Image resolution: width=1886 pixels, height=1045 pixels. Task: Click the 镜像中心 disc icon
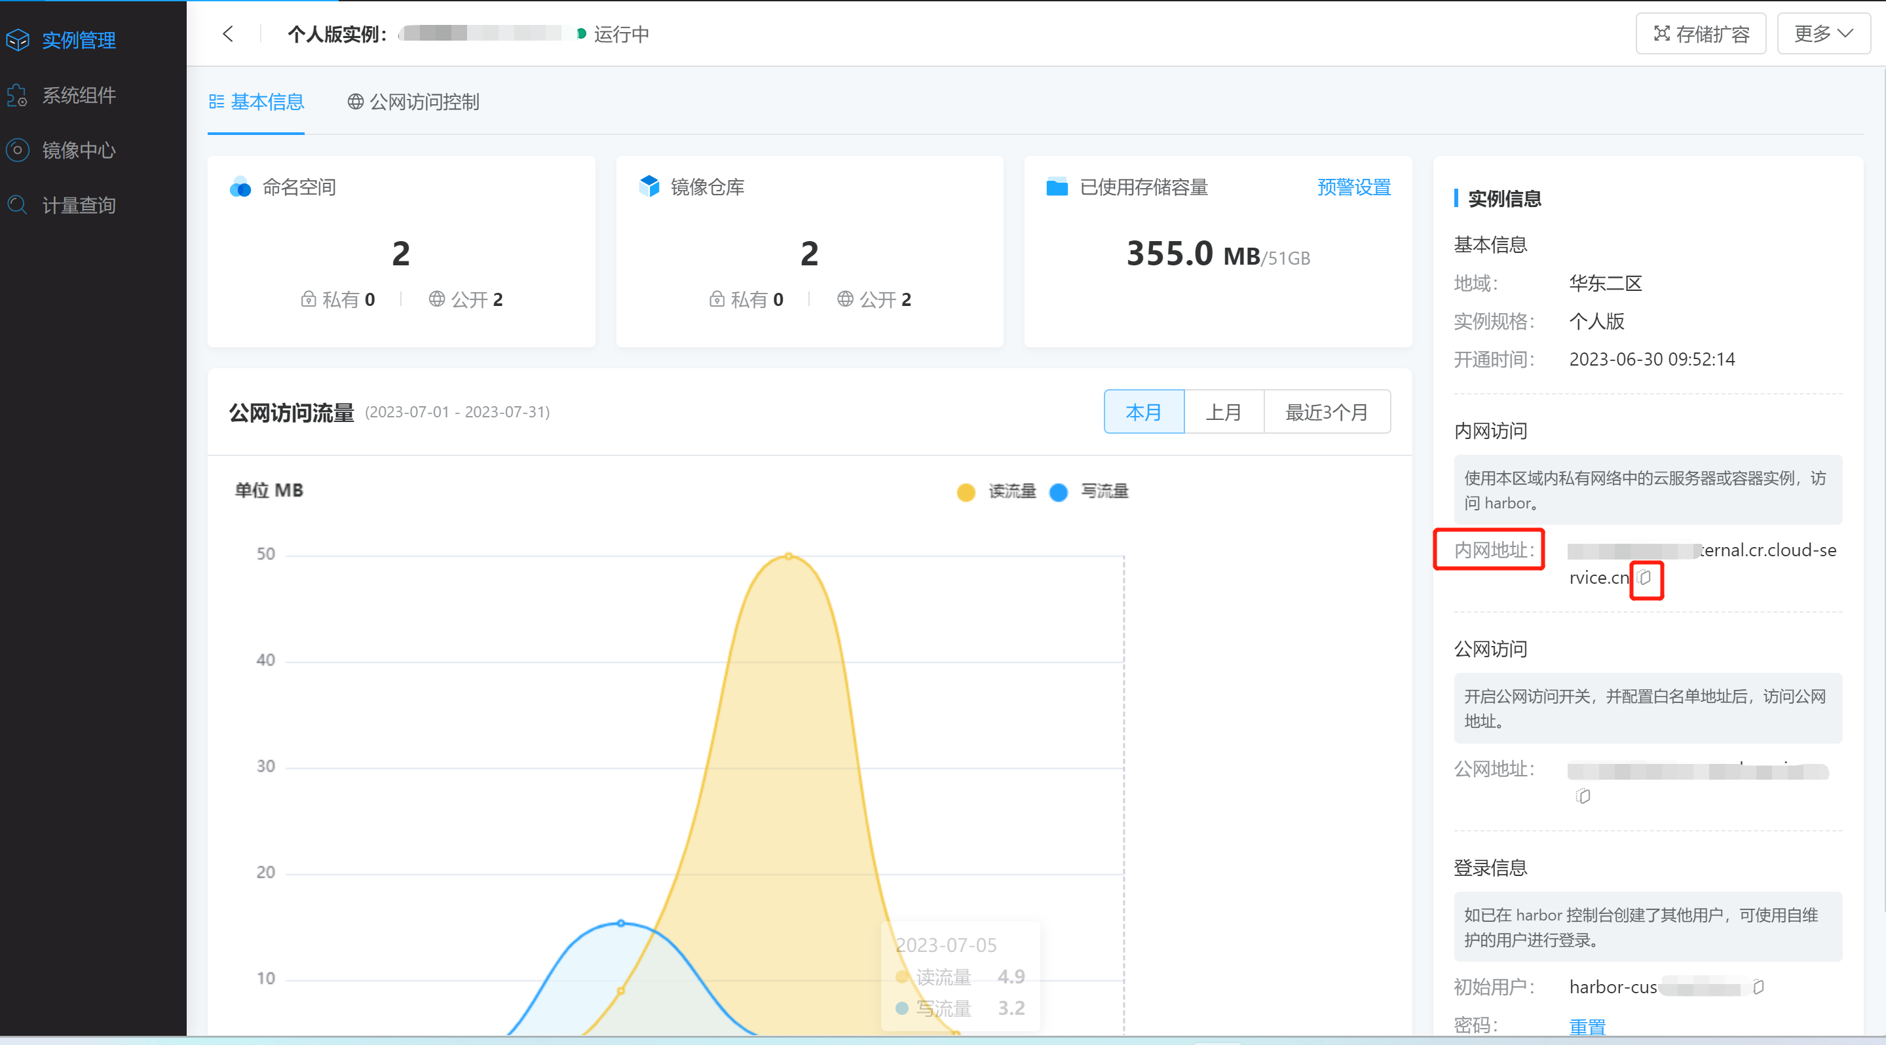(18, 150)
